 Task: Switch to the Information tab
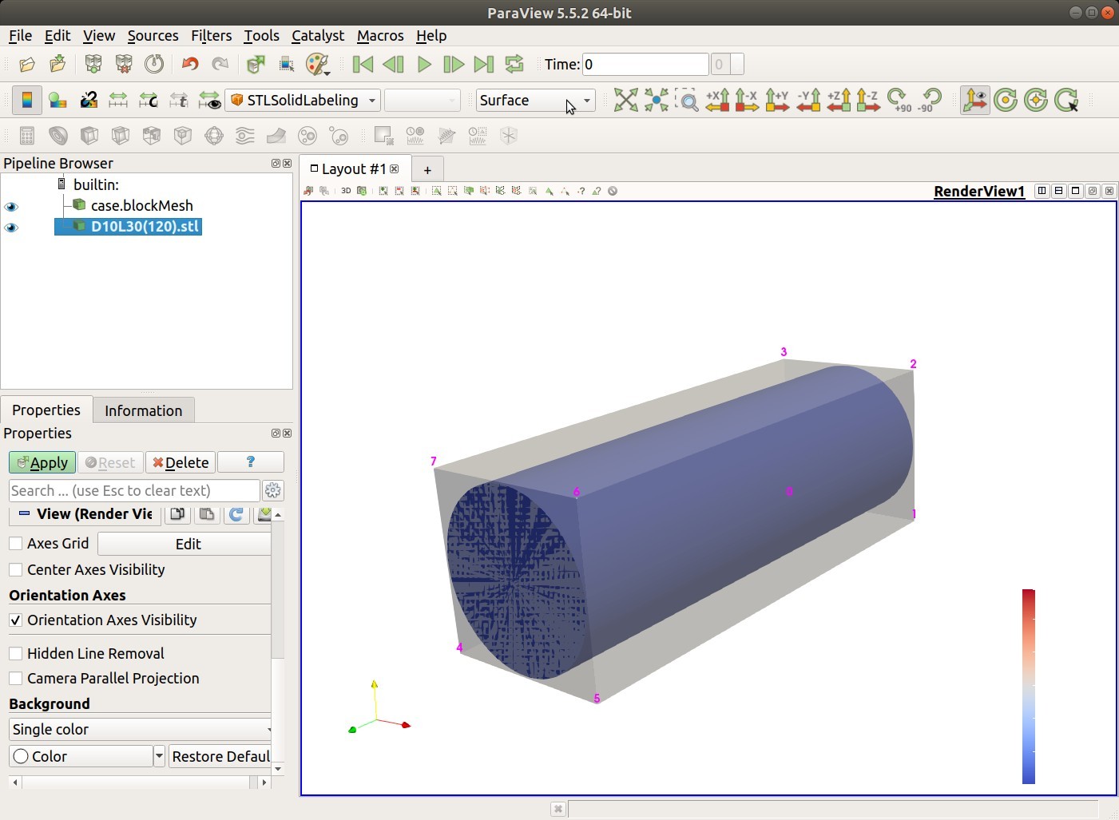tap(143, 410)
